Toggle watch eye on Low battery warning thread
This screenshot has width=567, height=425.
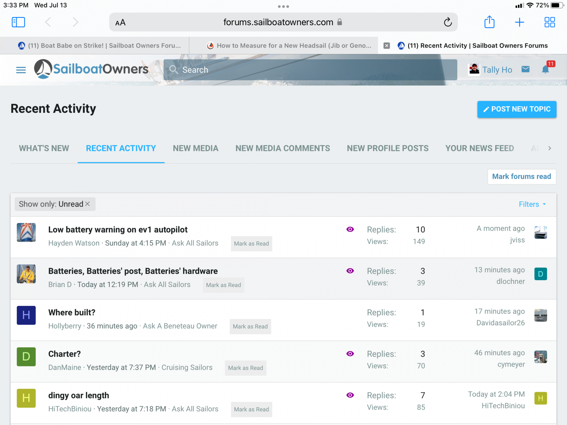(350, 229)
